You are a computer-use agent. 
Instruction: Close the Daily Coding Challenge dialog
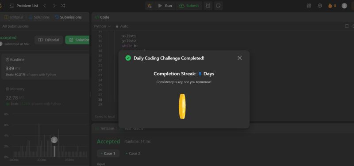pyautogui.click(x=239, y=58)
